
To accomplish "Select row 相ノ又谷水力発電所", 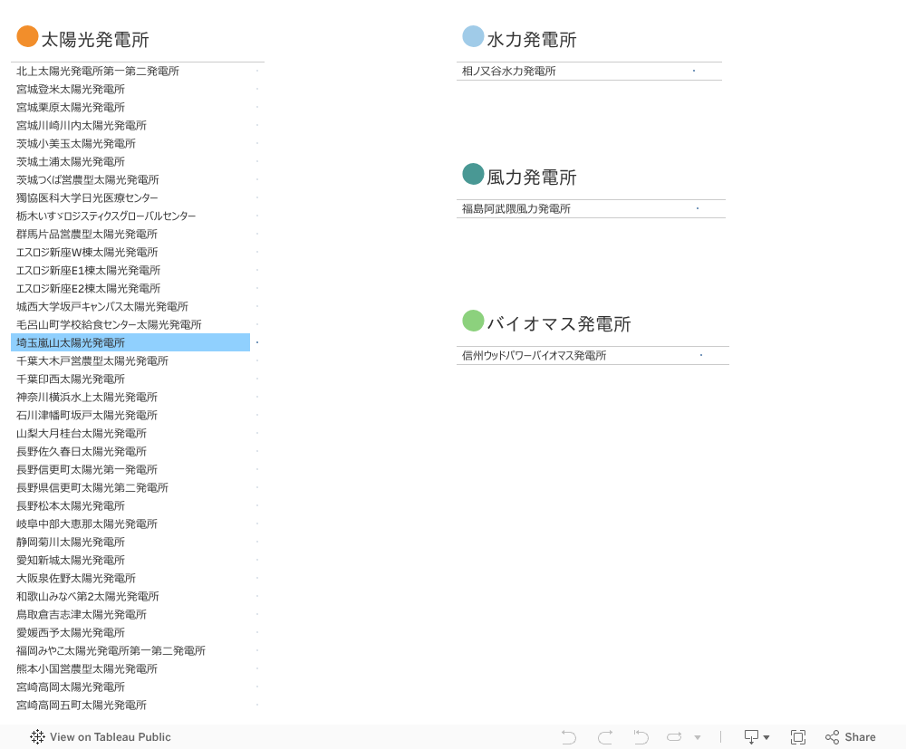I will (x=590, y=71).
